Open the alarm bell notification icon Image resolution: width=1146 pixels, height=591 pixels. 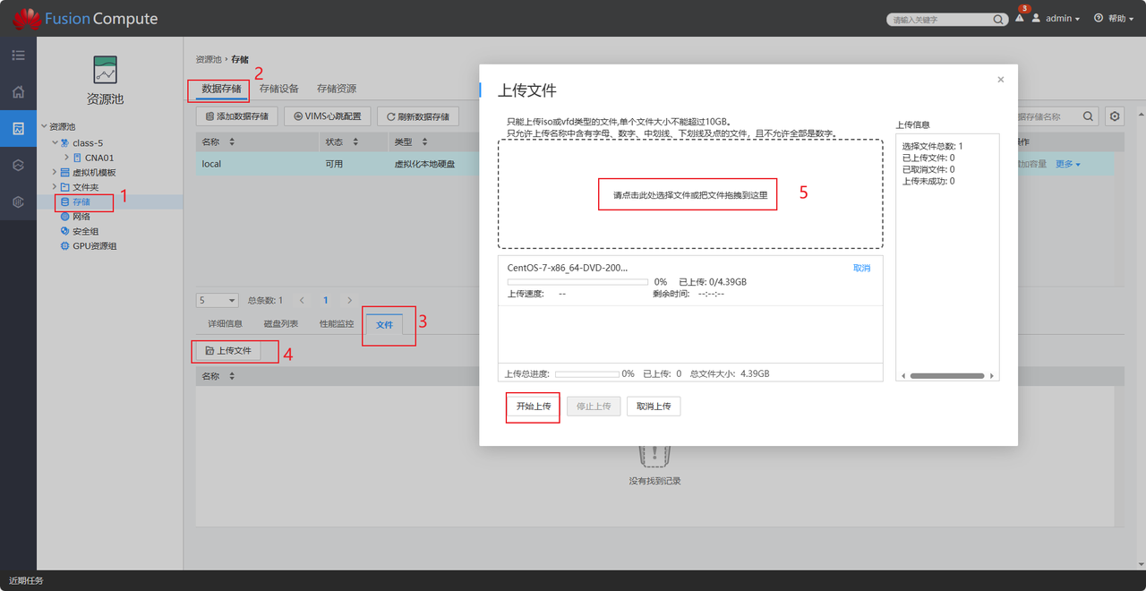[x=1020, y=19]
